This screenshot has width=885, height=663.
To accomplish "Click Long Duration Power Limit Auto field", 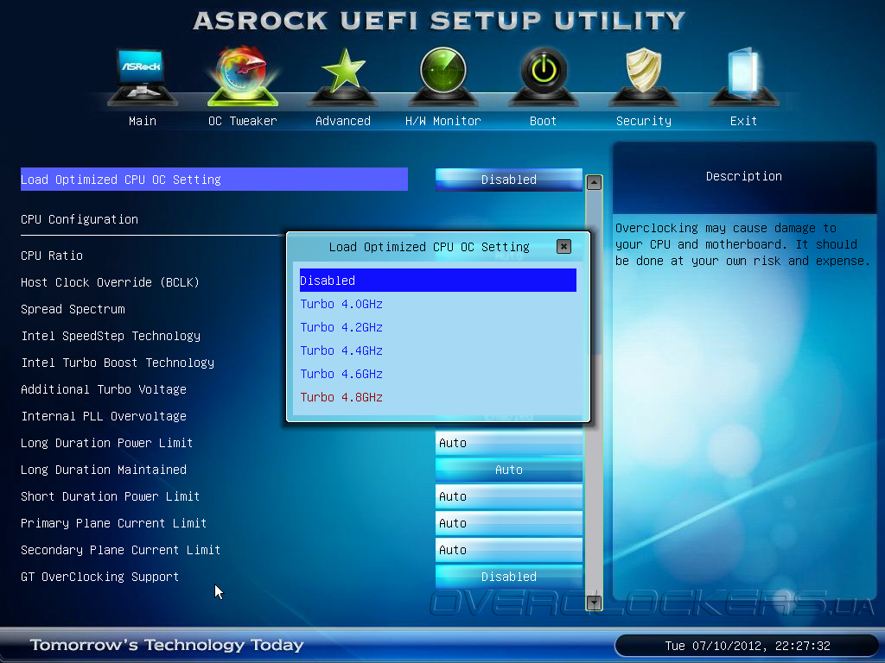I will point(508,443).
